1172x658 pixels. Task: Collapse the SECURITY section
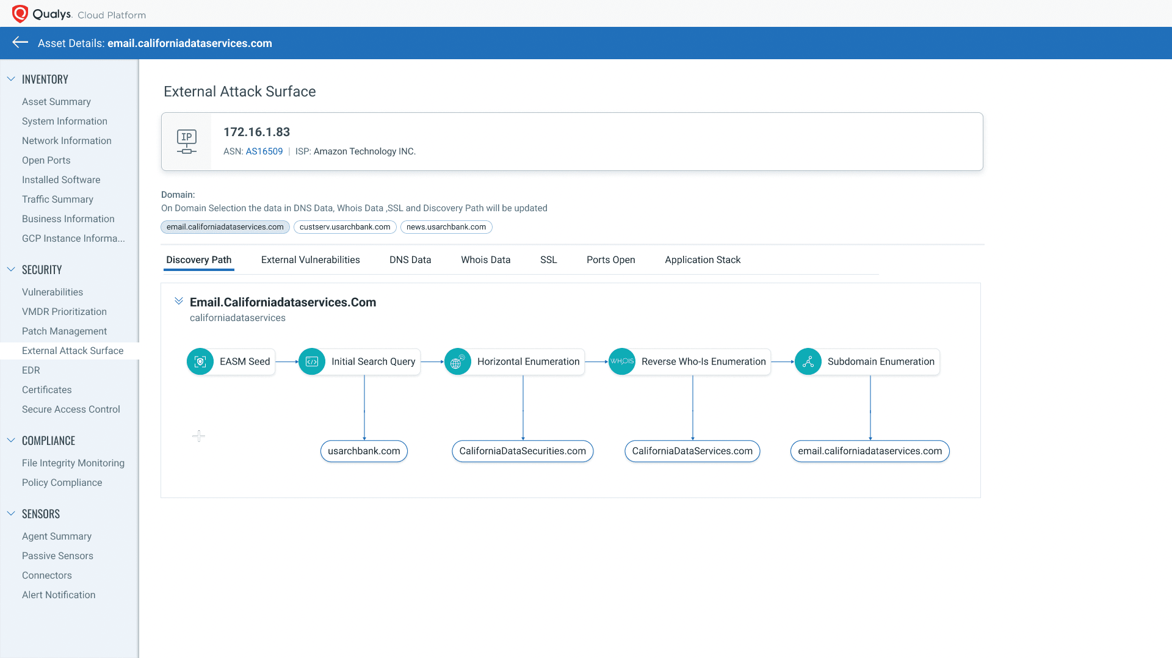tap(11, 269)
